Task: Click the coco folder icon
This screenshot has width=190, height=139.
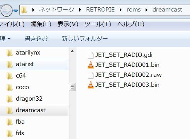Action: [x=9, y=88]
